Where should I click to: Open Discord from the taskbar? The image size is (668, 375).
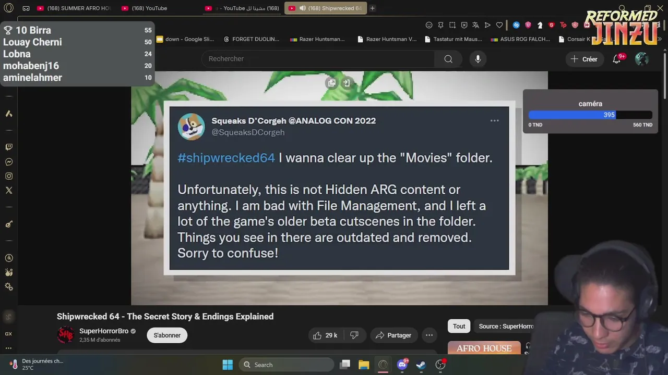402,365
